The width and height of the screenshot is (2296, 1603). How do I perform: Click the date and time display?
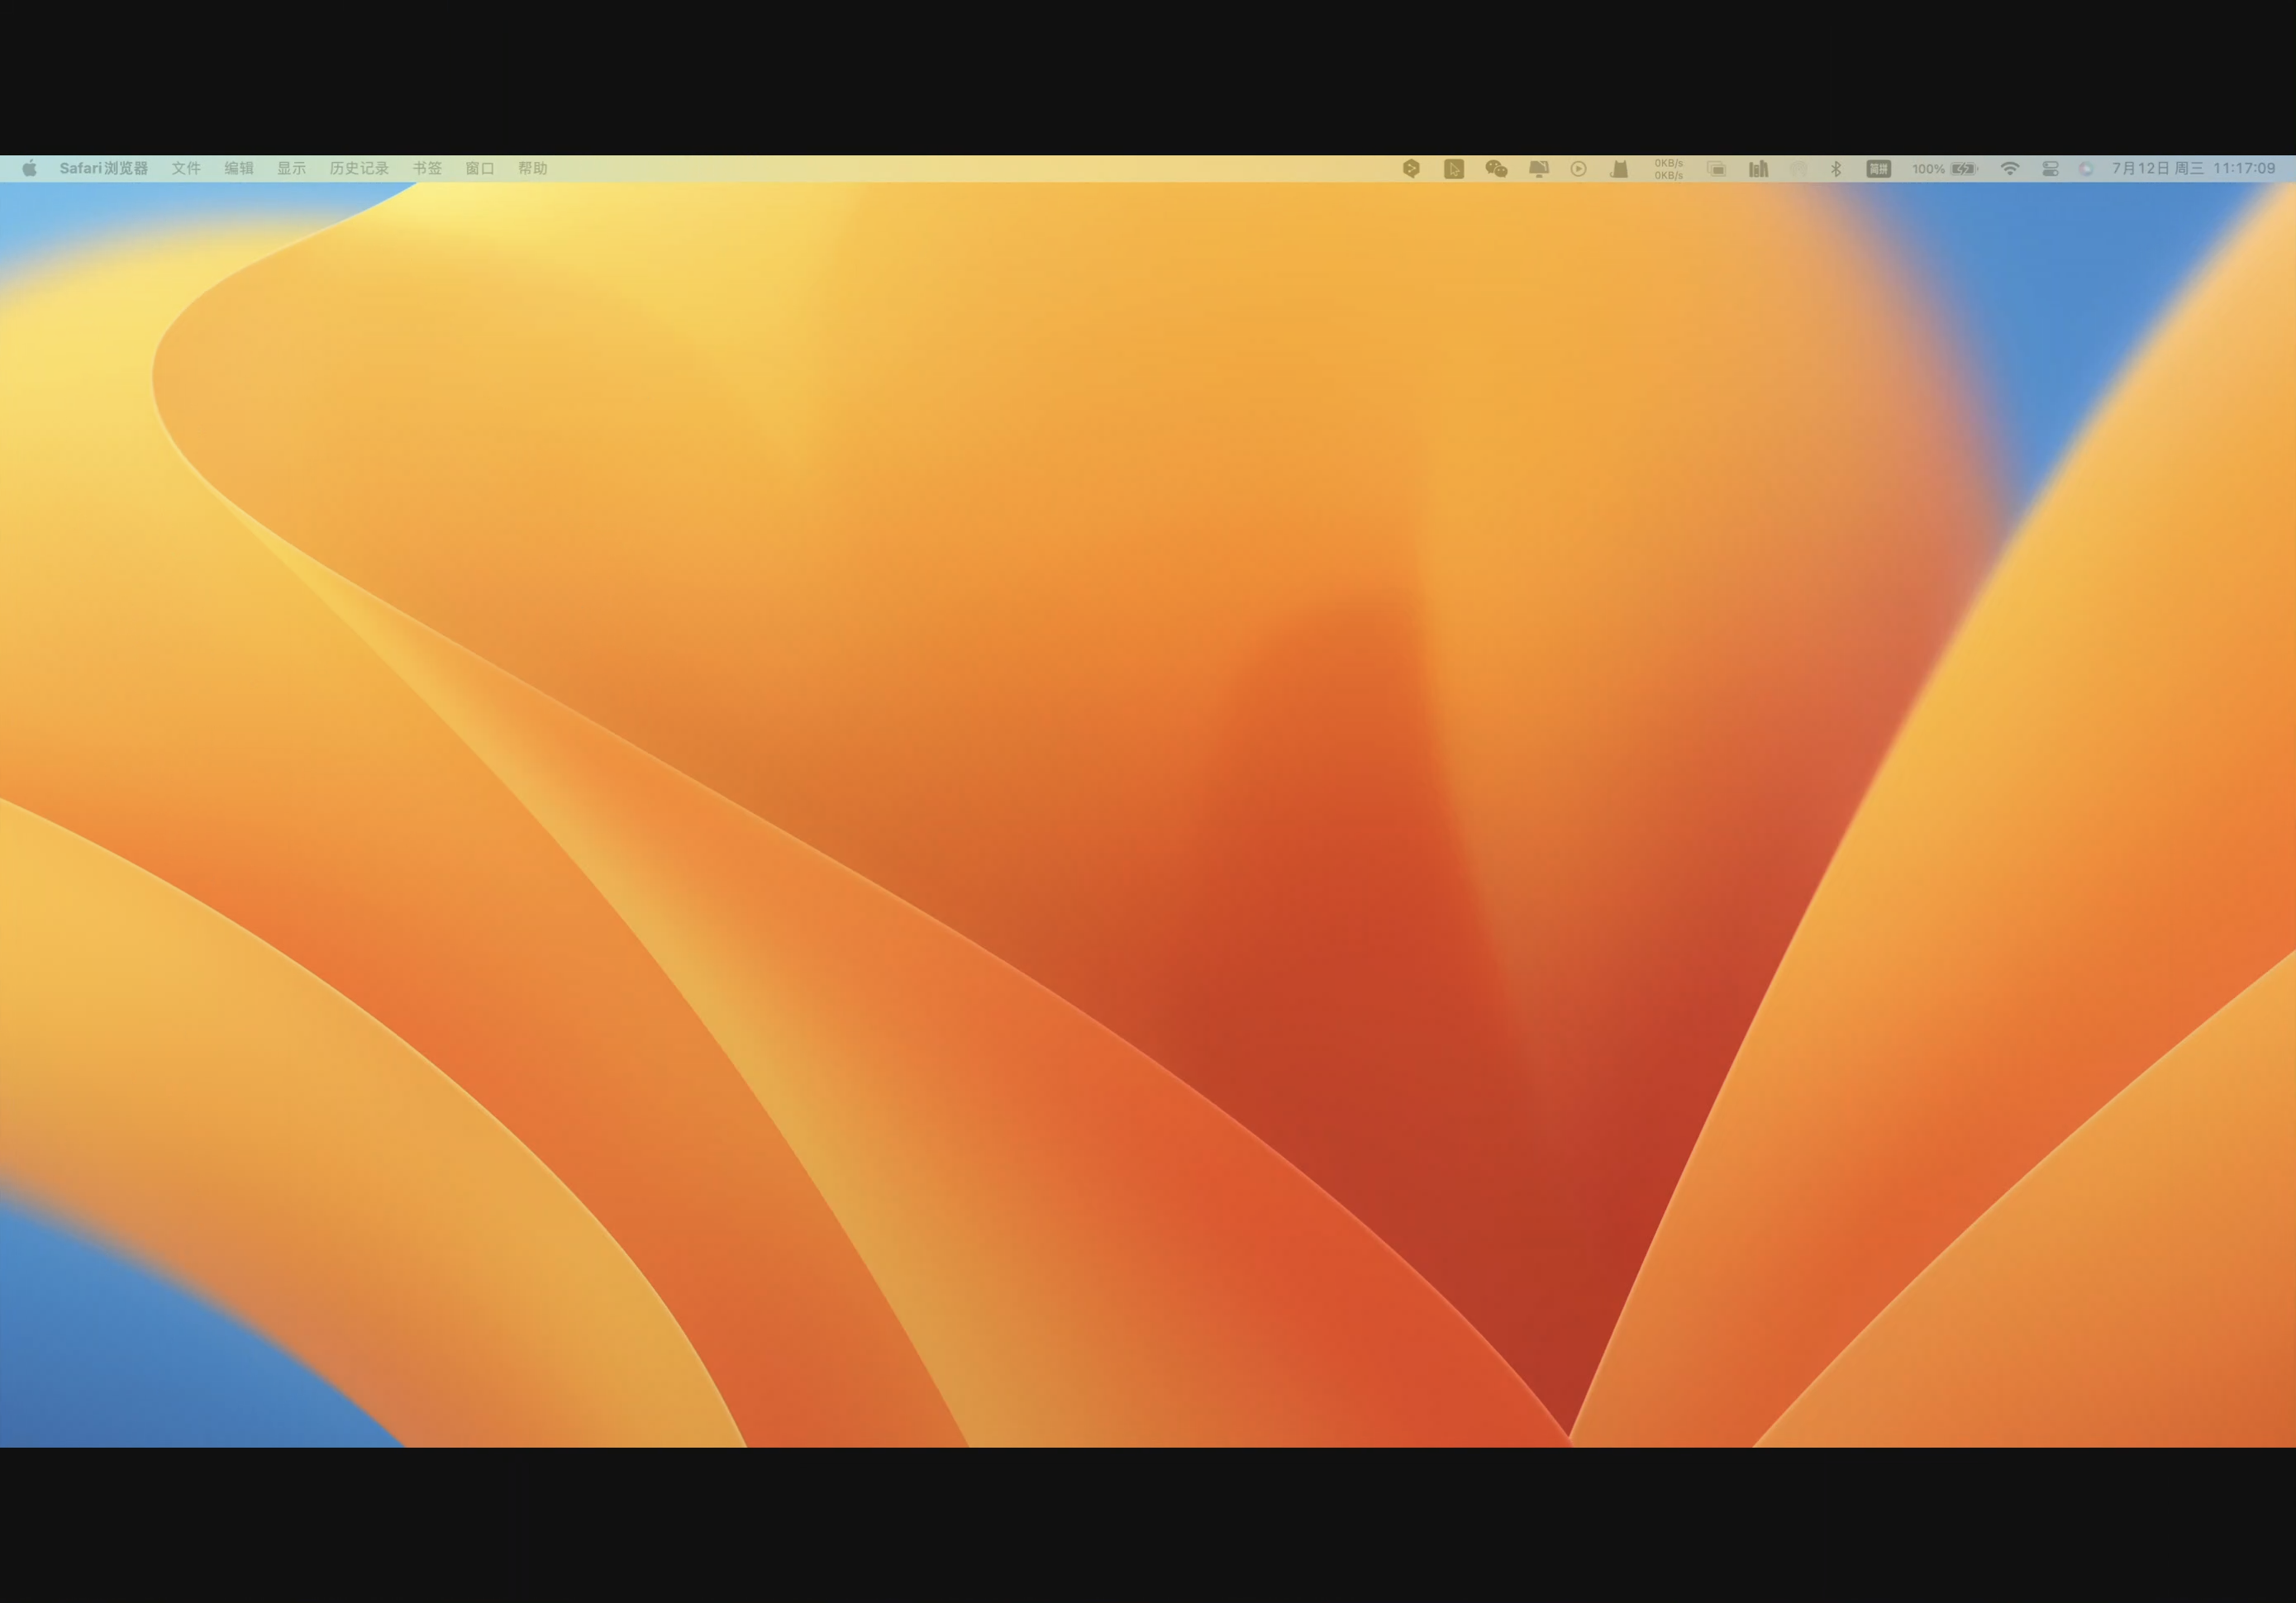click(x=2193, y=168)
